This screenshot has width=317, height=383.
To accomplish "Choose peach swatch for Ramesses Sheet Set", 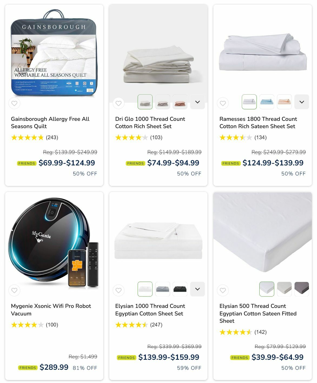I will click(x=284, y=102).
